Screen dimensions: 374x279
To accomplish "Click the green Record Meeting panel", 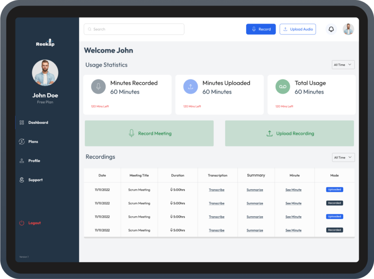I will (149, 134).
